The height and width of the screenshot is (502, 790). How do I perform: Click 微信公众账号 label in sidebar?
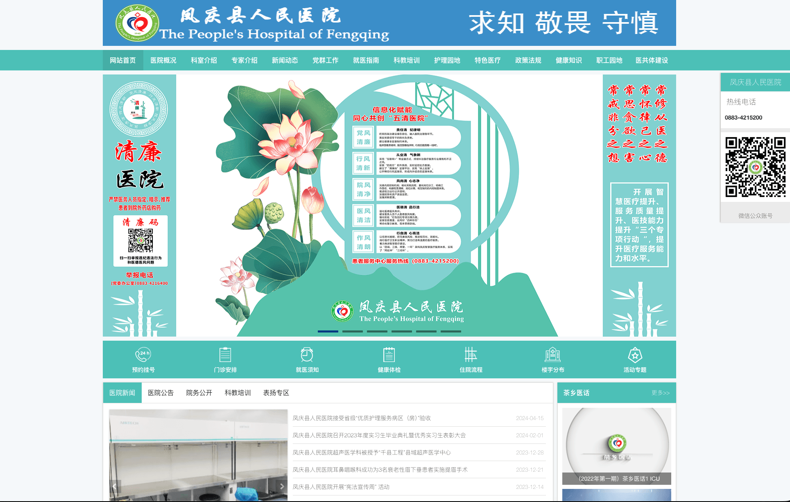756,216
